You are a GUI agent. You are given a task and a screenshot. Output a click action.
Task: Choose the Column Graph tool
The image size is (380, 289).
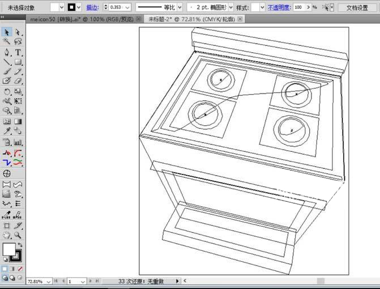18,142
